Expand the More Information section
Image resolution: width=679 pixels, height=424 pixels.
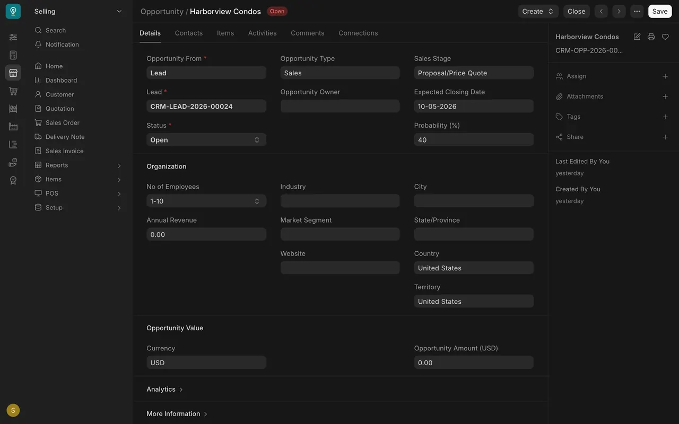click(x=177, y=413)
